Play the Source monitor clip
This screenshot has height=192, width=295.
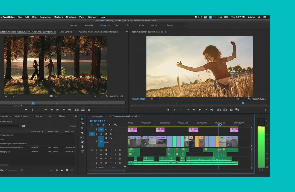coord(57,110)
